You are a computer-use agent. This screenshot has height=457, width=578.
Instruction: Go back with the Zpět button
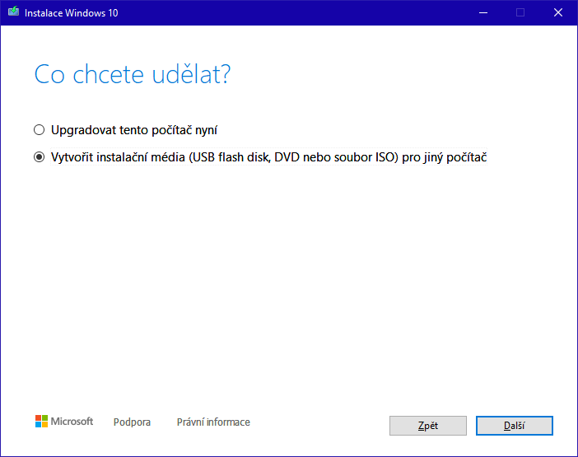pyautogui.click(x=428, y=426)
